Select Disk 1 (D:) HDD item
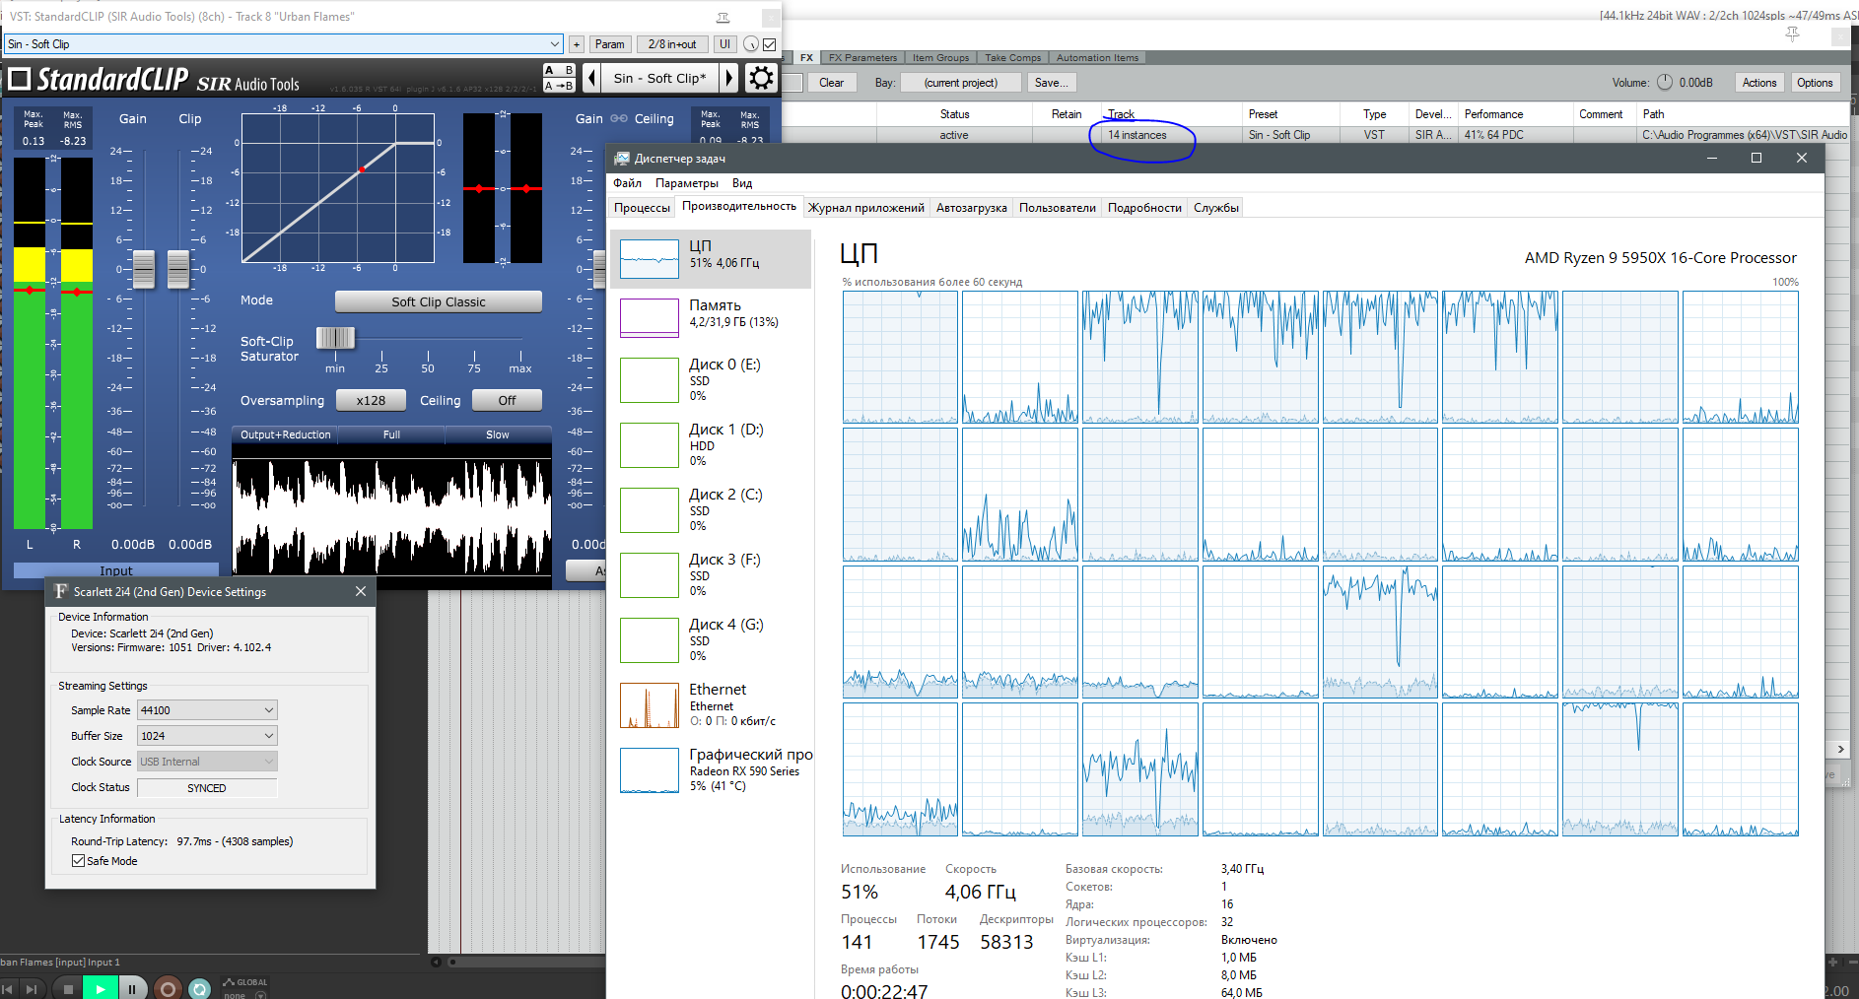 pyautogui.click(x=711, y=445)
